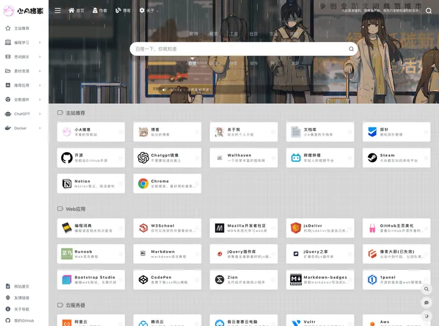The image size is (439, 326).
Task: Open the 小A猪窝 site card
Action: pyautogui.click(x=91, y=132)
